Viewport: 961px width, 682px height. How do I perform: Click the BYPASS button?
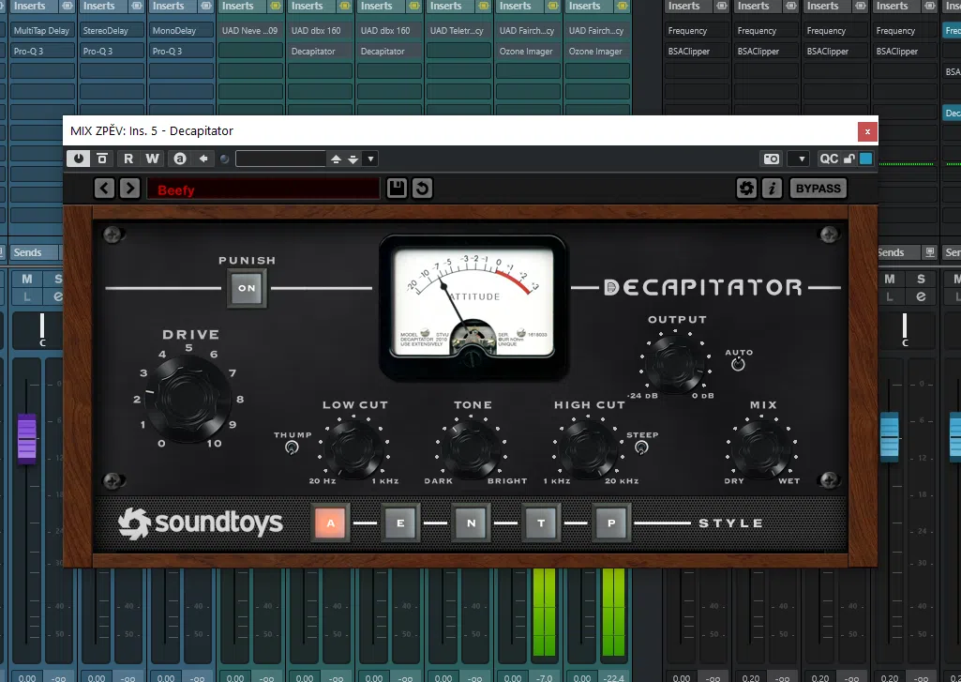[x=818, y=189]
